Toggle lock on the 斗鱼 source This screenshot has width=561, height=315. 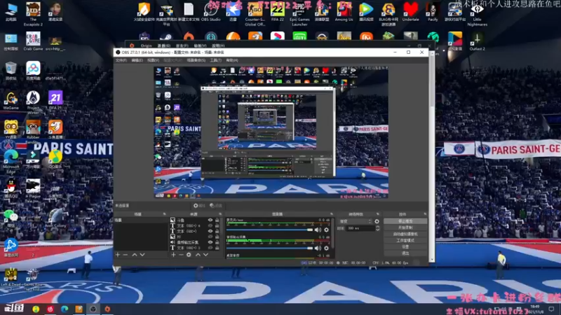tap(217, 220)
